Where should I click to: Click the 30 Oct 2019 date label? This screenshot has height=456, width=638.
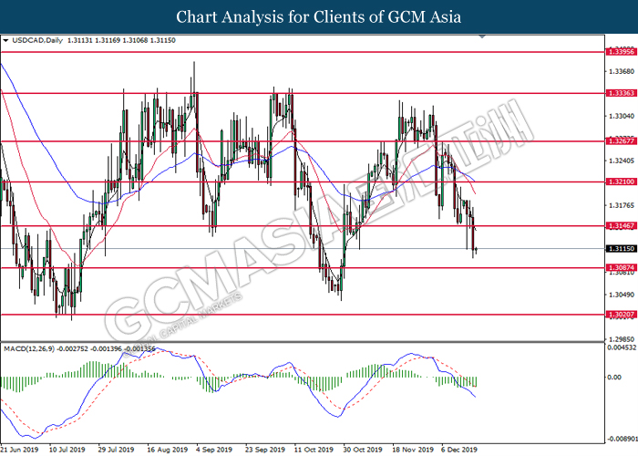click(x=362, y=450)
